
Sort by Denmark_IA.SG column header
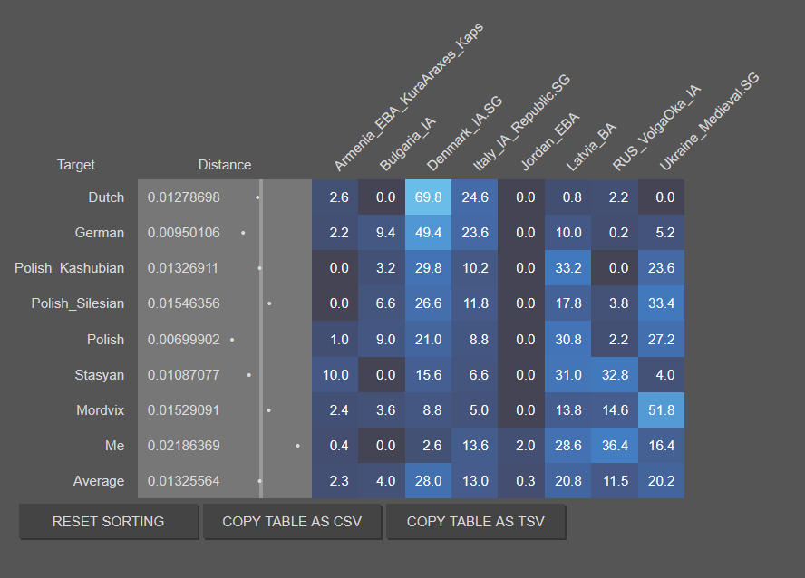coord(464,133)
